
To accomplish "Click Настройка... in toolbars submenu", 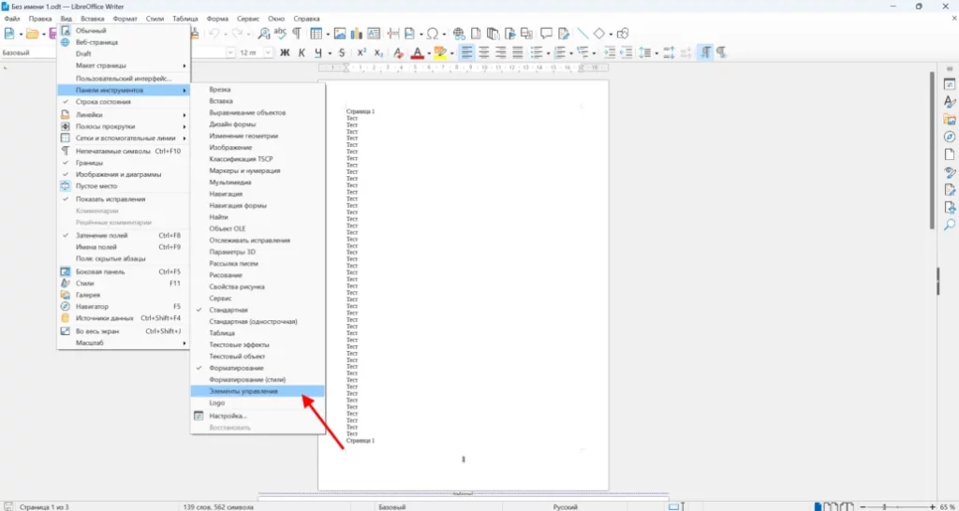I will click(x=258, y=416).
